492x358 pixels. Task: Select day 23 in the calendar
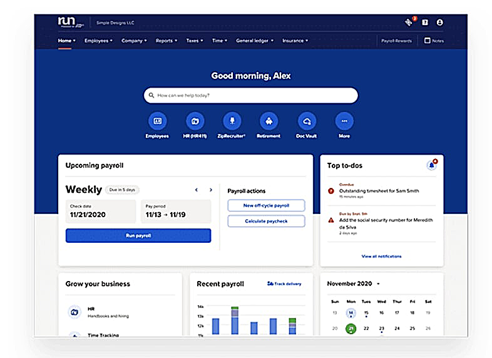click(x=382, y=329)
